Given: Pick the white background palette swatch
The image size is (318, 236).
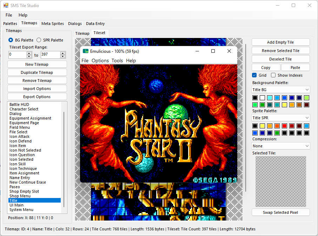Looking at the screenshot, I should click(263, 98).
